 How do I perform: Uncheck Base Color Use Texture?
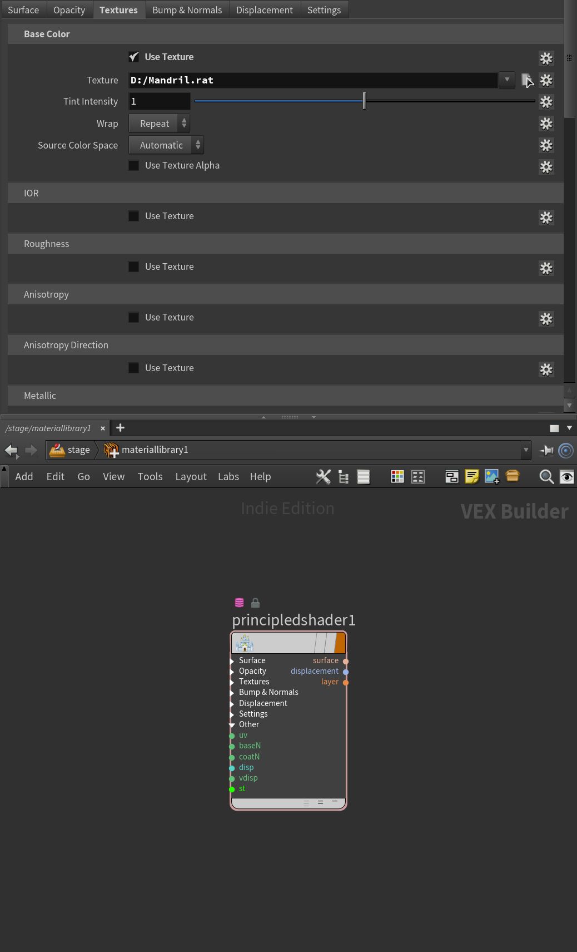pyautogui.click(x=133, y=57)
